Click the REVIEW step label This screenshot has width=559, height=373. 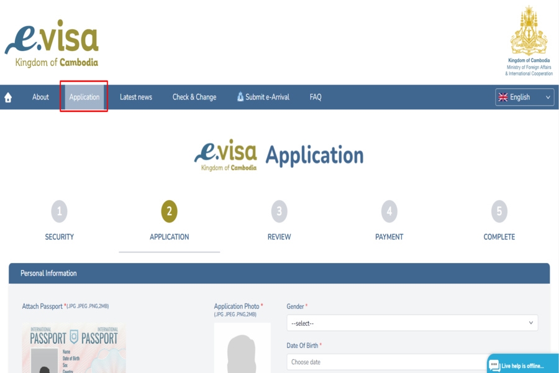click(x=279, y=237)
